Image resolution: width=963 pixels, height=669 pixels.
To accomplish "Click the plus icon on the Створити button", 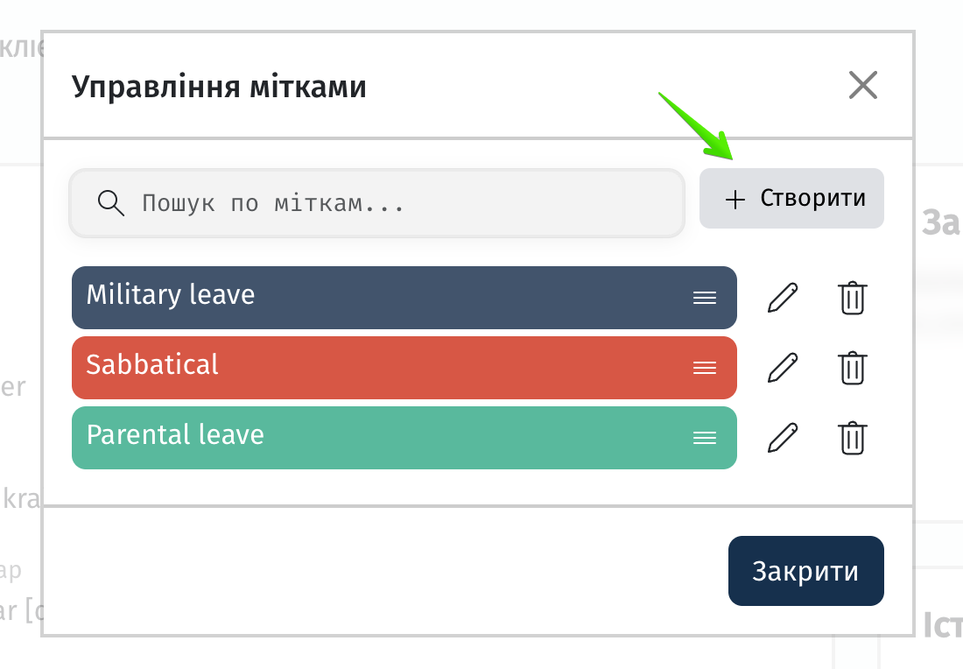I will (x=735, y=199).
